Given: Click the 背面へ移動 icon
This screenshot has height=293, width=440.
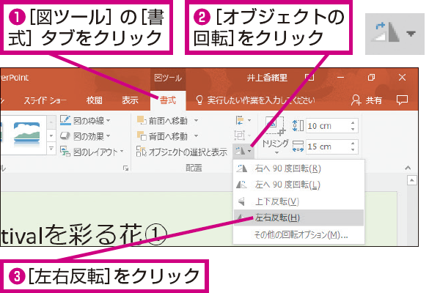Looking at the screenshot, I should pyautogui.click(x=142, y=136).
